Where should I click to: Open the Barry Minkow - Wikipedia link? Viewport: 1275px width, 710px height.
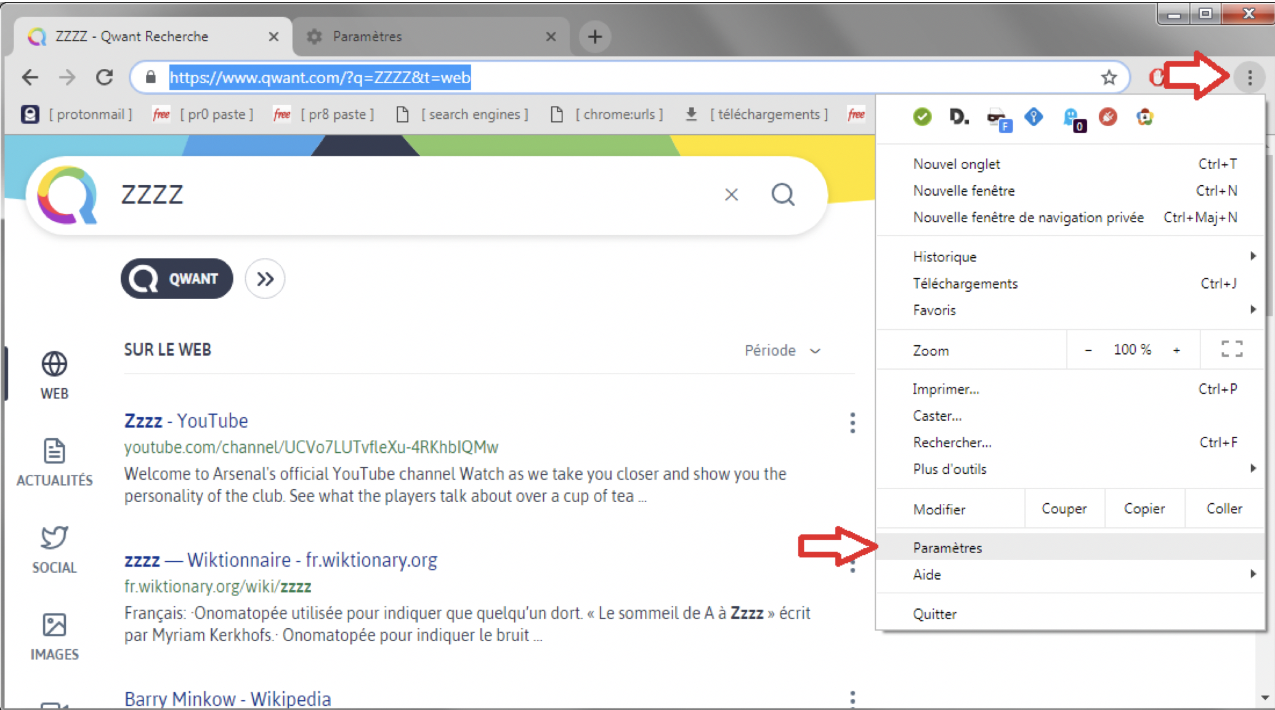pyautogui.click(x=227, y=699)
